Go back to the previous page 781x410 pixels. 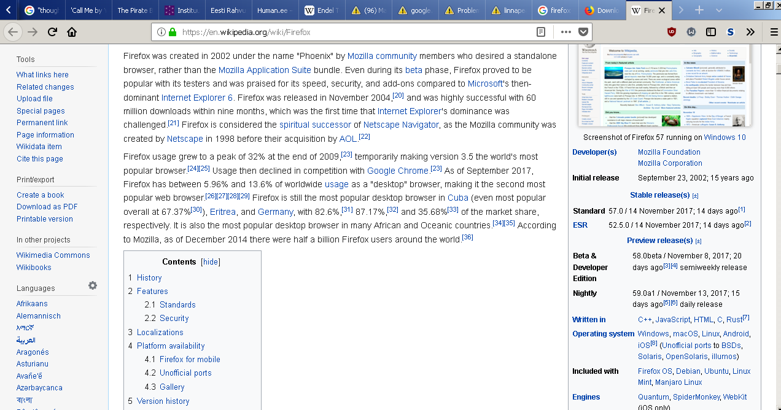point(14,32)
